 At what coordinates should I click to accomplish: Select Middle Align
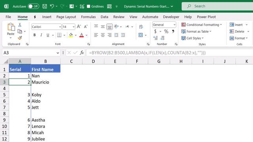tap(103, 26)
